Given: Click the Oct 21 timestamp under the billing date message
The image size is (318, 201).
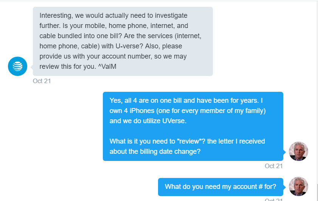Looking at the screenshot, I should coord(274,166).
